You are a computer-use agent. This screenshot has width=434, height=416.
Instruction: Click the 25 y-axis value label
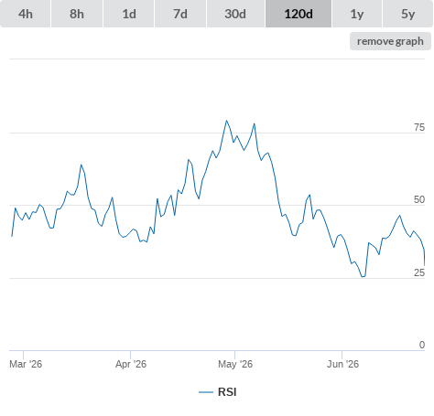pos(419,272)
